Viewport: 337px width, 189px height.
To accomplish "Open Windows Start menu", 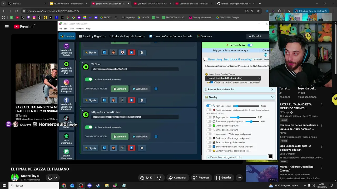I will click(x=4, y=186).
